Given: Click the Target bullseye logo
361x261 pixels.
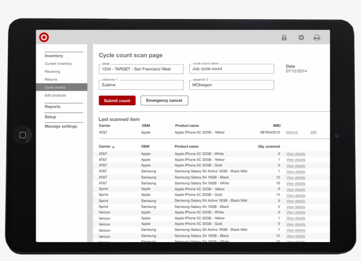Looking at the screenshot, I should (44, 37).
